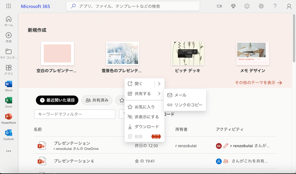The width and height of the screenshot is (296, 174).
Task: Switch to 最近開いた項目 tab
Action: click(57, 100)
